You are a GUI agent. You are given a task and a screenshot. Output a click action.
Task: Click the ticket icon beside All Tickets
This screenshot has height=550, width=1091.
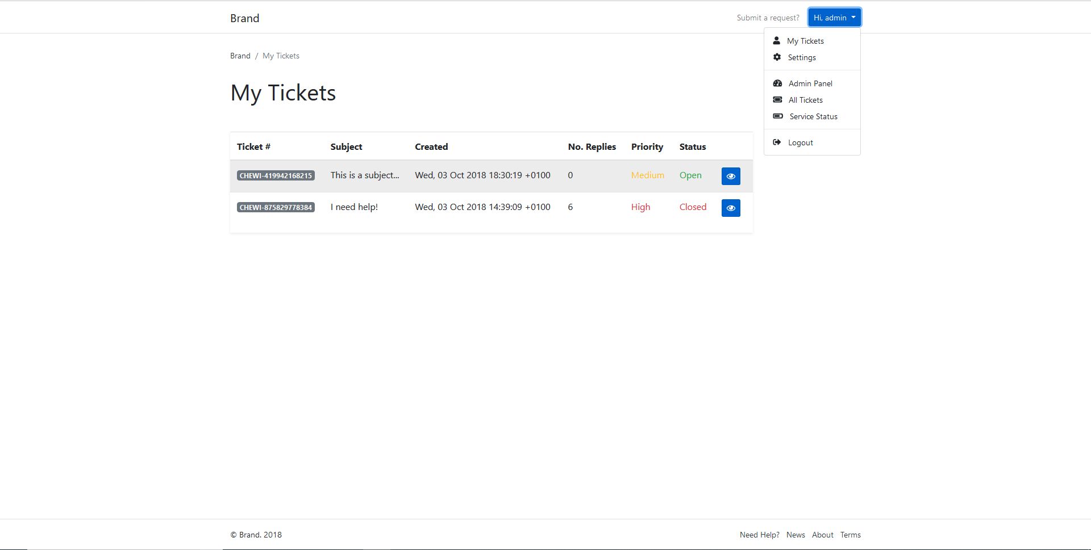click(777, 100)
